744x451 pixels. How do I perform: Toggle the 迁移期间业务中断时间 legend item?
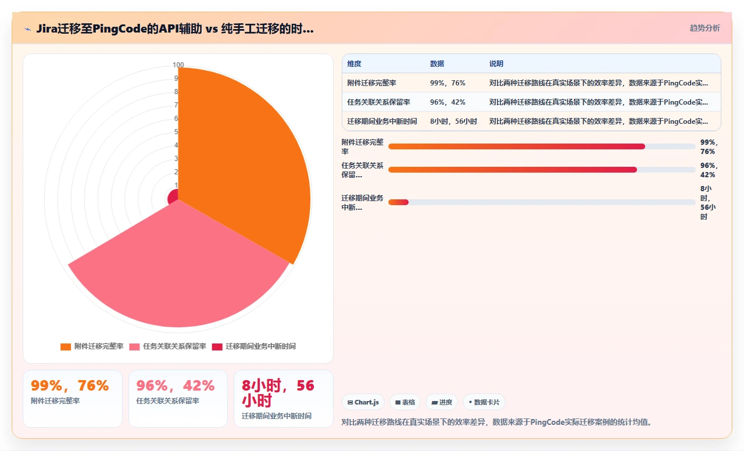click(x=253, y=346)
